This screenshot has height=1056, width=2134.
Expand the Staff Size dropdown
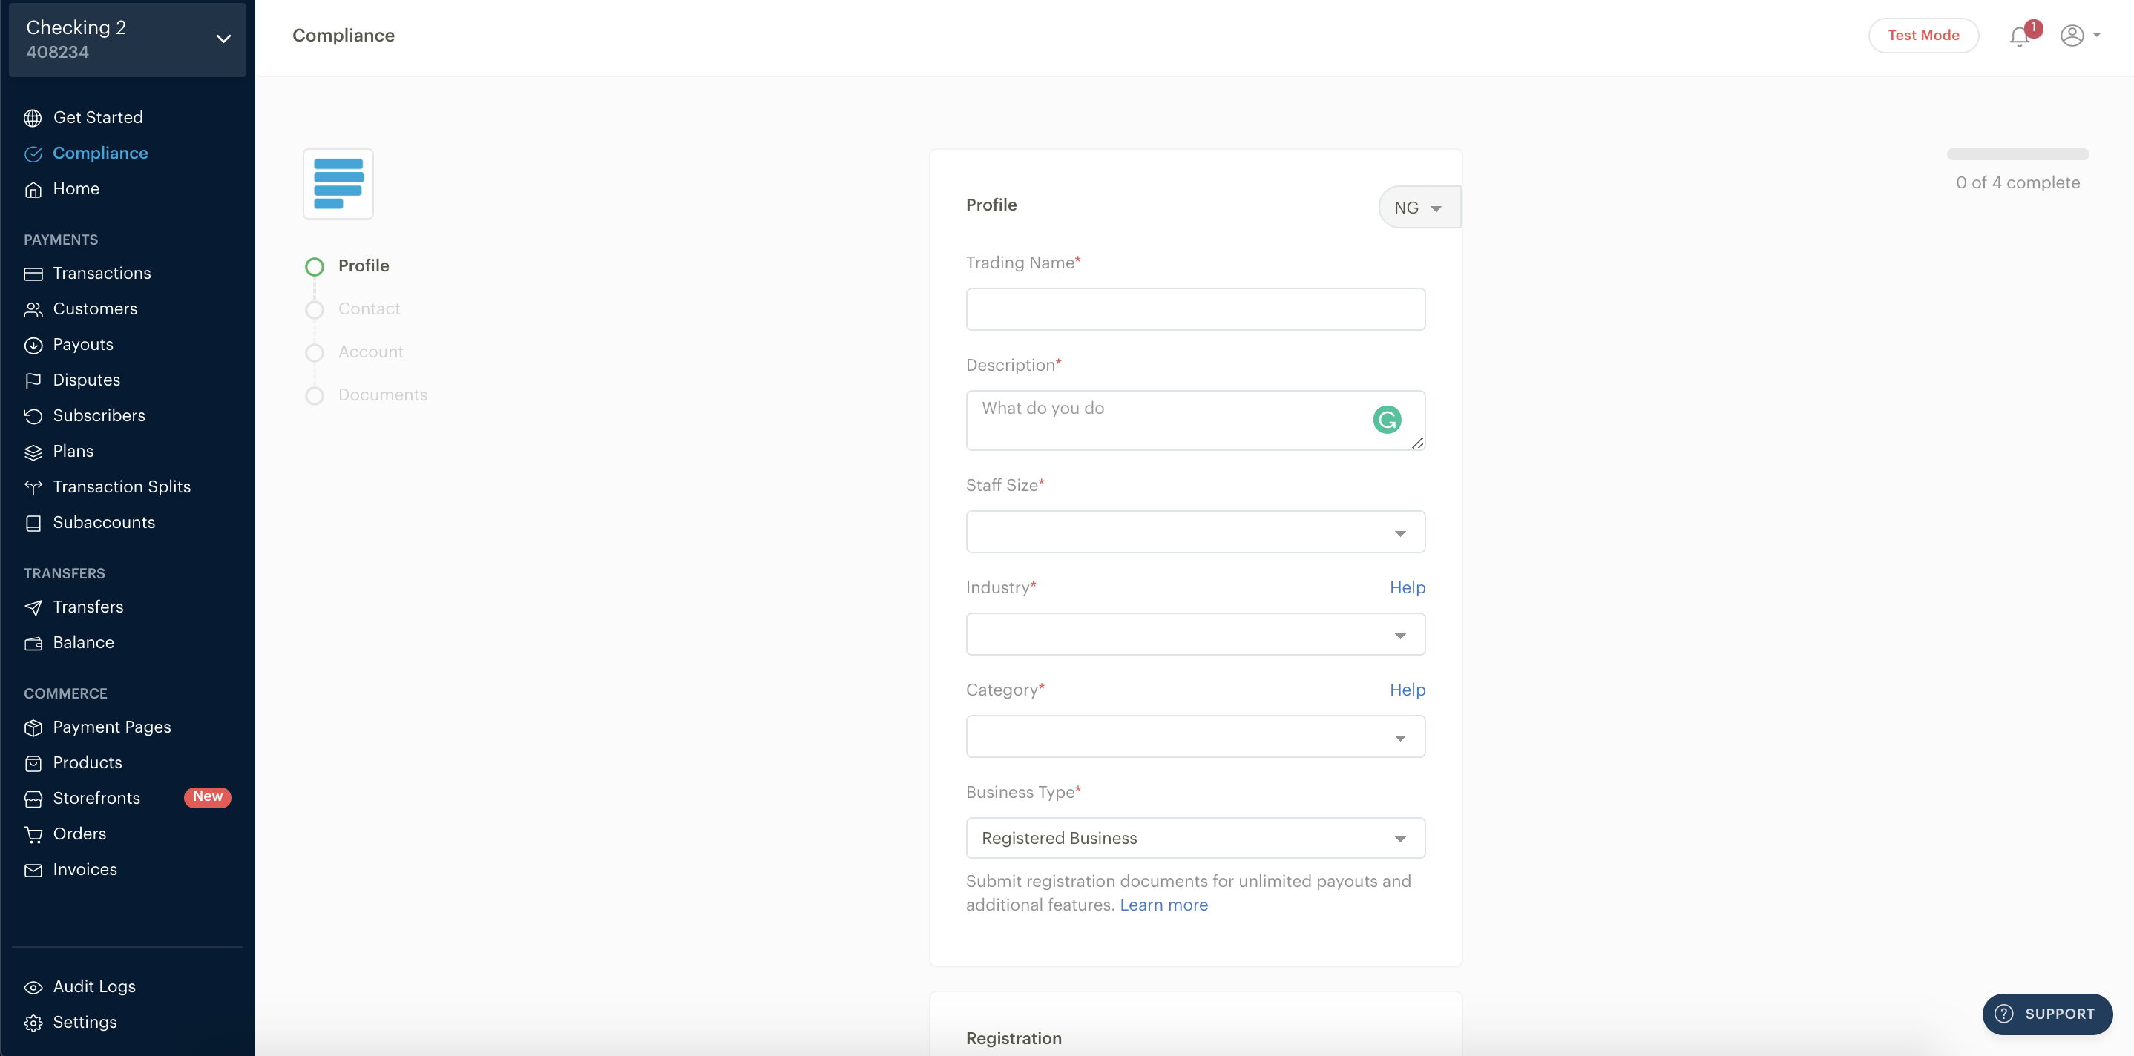pos(1195,532)
